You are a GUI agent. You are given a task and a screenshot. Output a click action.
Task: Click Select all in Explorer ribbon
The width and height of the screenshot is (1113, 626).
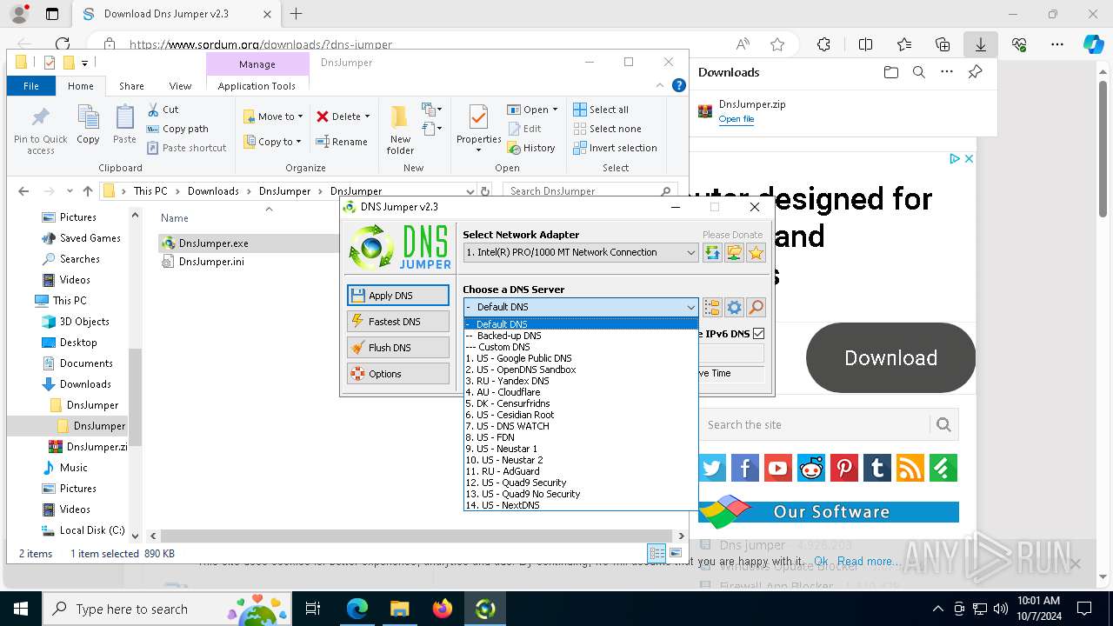pyautogui.click(x=601, y=110)
